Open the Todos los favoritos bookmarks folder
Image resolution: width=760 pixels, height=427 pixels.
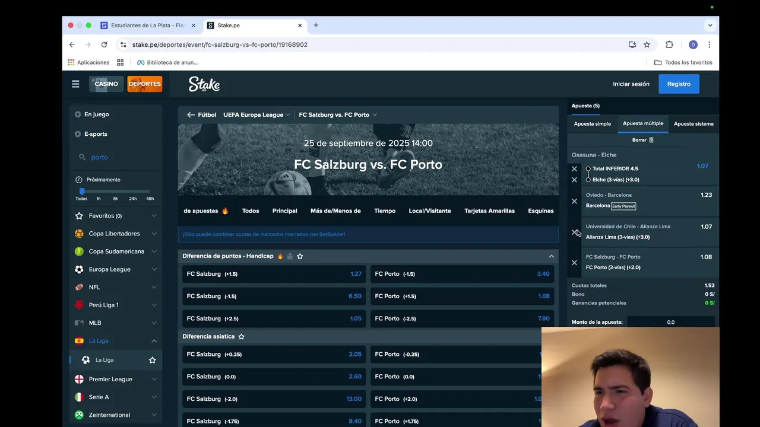683,62
